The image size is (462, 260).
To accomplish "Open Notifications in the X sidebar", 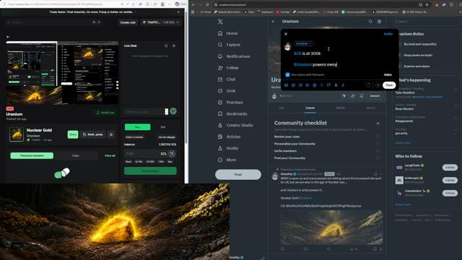I will [234, 56].
